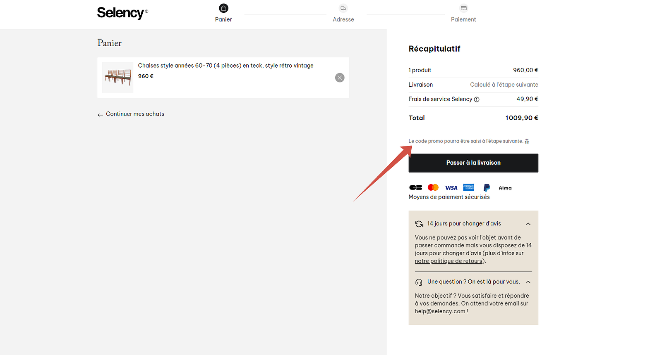
Task: Remove the chairs item from cart
Action: pyautogui.click(x=340, y=78)
